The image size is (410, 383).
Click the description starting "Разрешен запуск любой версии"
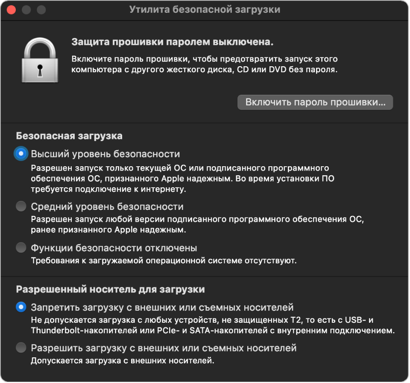[196, 225]
